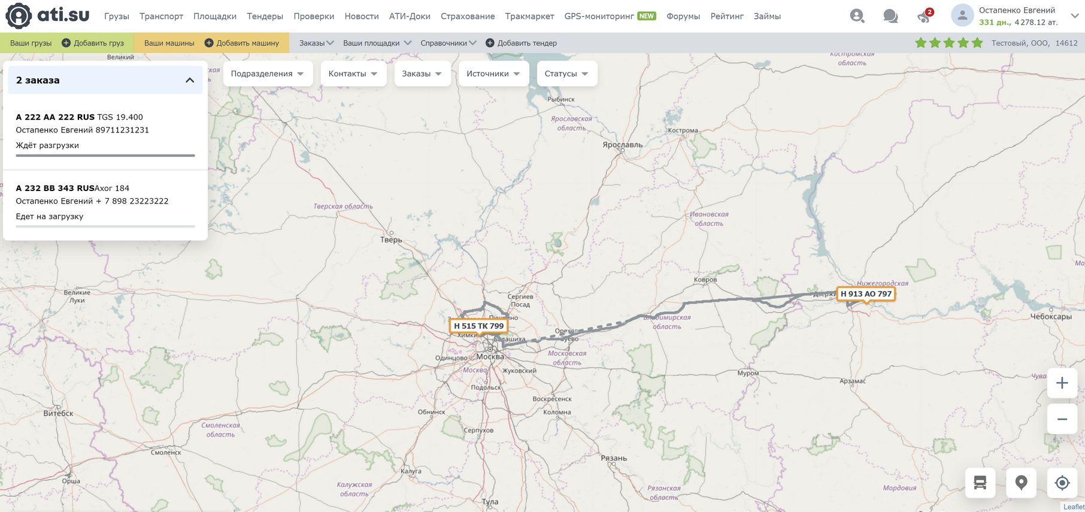
Task: Open Статусы filter dropdown
Action: pyautogui.click(x=567, y=74)
